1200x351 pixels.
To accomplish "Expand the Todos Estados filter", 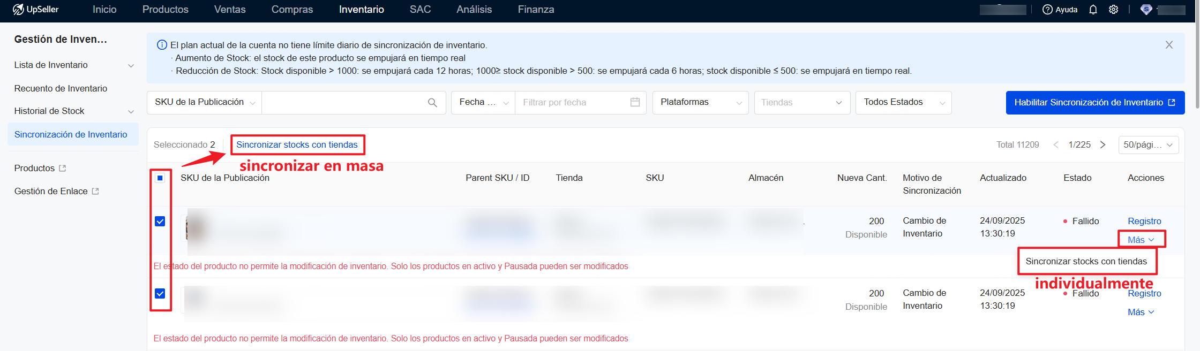I will click(x=903, y=102).
